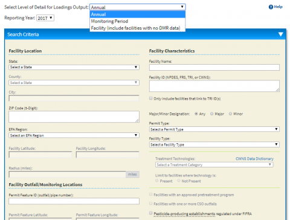Click the Facility ID text area
This screenshot has height=220, width=290.
(214, 86)
